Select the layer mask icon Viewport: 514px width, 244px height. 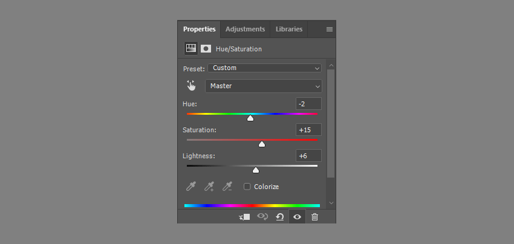[206, 48]
